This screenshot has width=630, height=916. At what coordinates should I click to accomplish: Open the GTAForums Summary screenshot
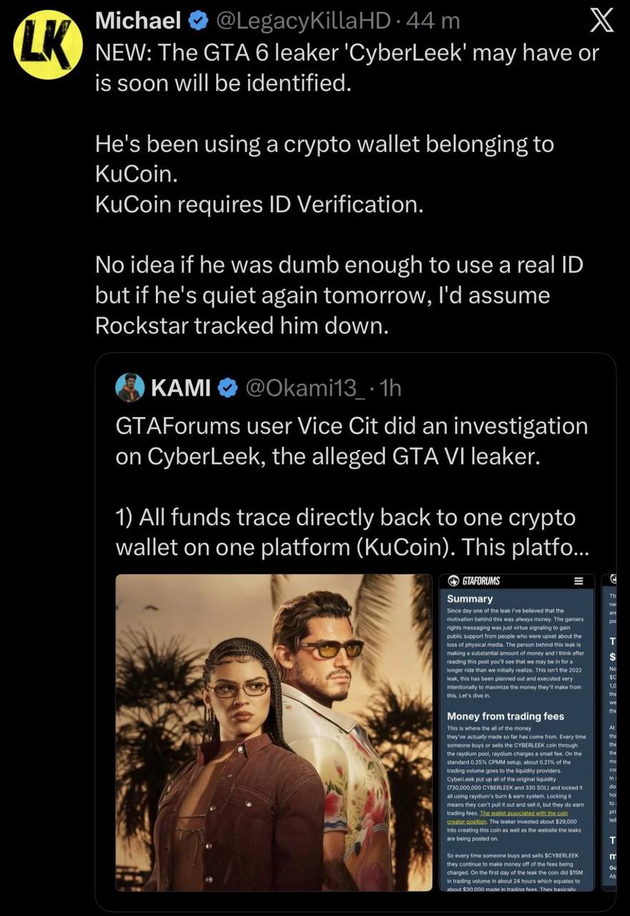[516, 732]
